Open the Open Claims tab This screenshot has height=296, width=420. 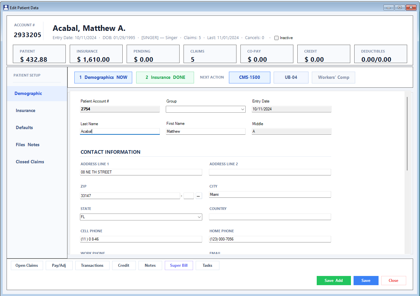[x=27, y=265]
